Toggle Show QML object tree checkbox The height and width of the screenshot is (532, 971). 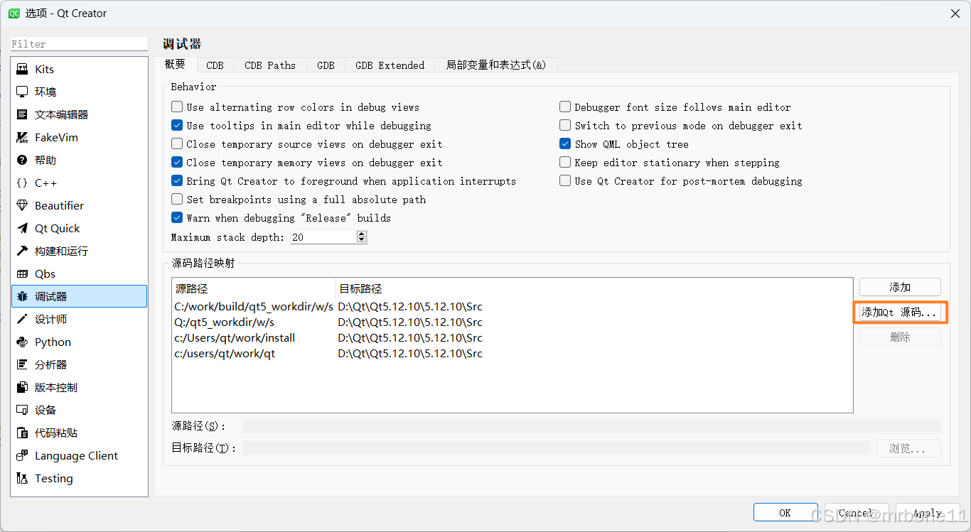pyautogui.click(x=565, y=144)
